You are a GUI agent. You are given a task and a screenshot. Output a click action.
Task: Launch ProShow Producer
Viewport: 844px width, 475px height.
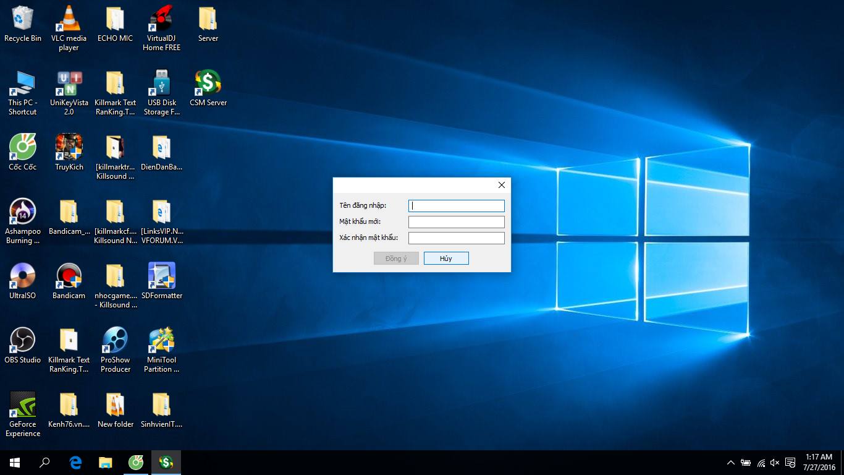(x=115, y=341)
